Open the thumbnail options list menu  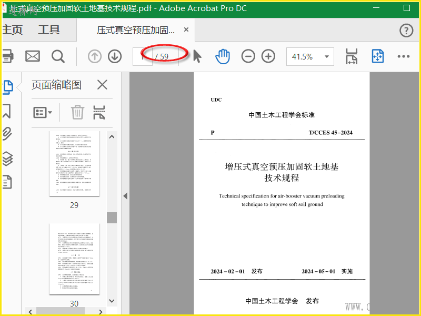(x=43, y=112)
